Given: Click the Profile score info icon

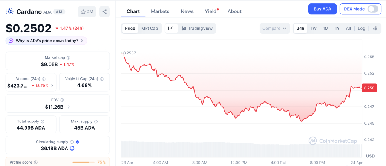Looking at the screenshot, I should click(x=36, y=163).
